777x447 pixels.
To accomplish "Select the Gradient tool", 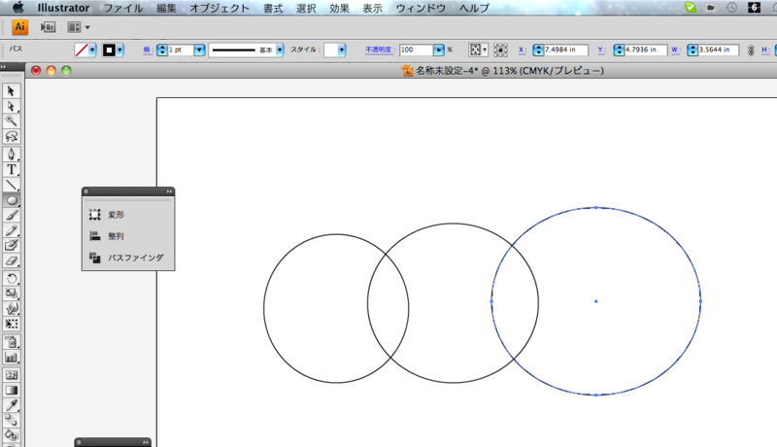I will pyautogui.click(x=12, y=390).
